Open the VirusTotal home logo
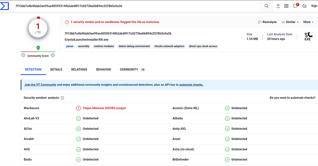This screenshot has height=166, width=318. pos(4,6)
